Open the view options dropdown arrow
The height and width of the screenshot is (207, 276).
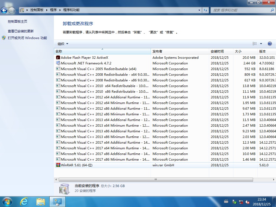coord(261,44)
